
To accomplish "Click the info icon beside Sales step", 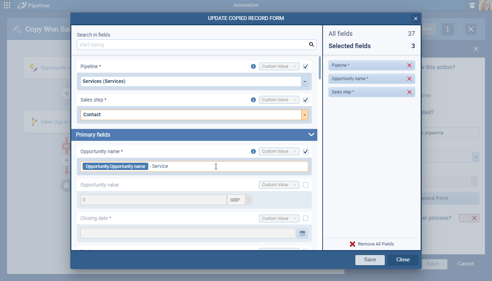I will [253, 100].
